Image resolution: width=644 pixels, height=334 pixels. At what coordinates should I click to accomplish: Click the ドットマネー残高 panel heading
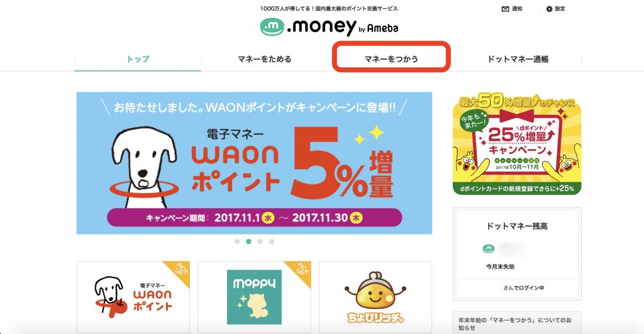pos(517,226)
